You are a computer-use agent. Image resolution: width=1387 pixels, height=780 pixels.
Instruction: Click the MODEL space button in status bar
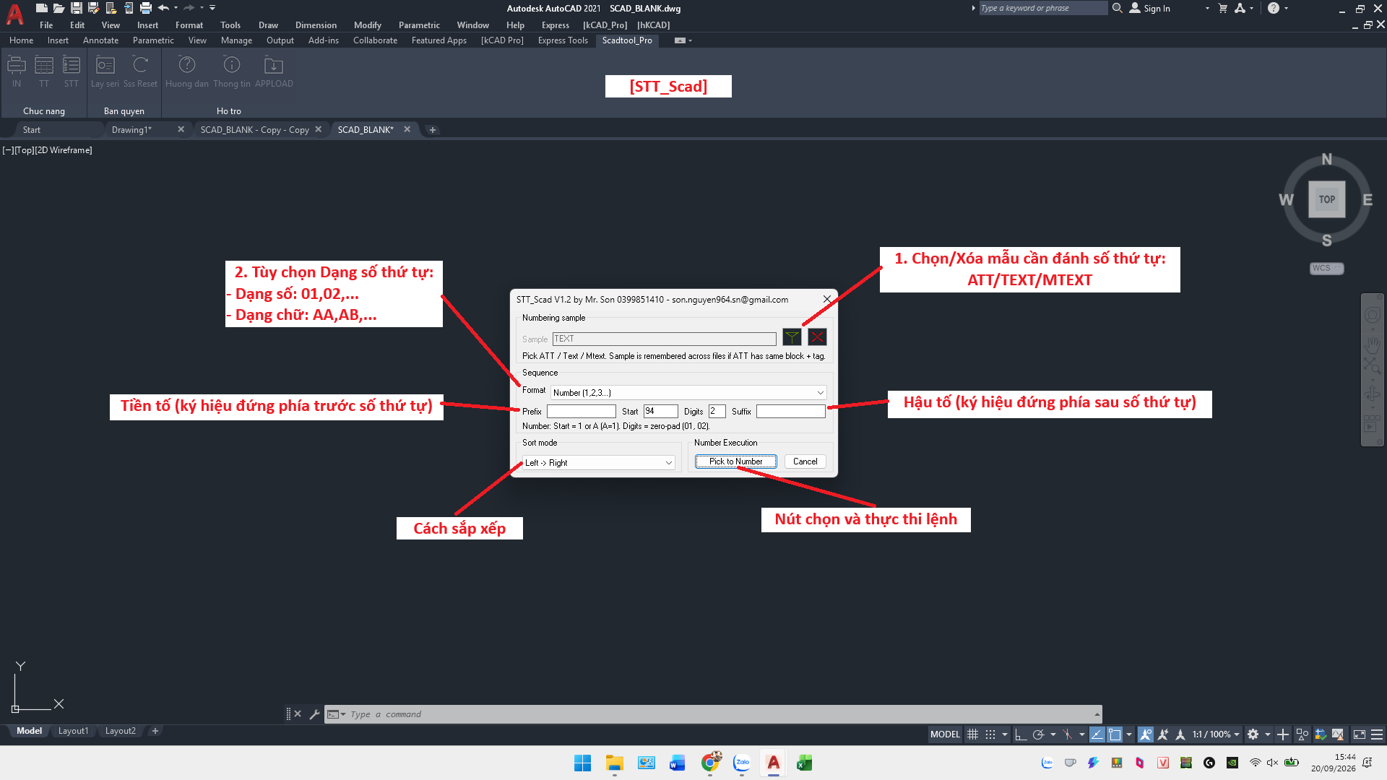pos(945,734)
